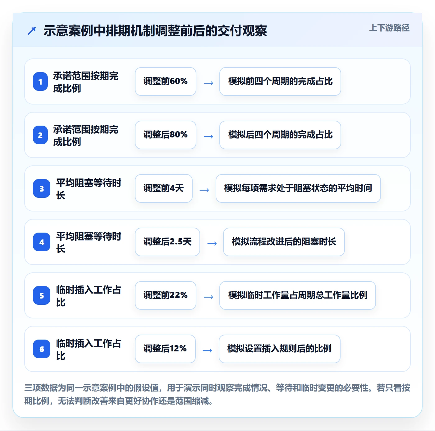Click 平均阻塞等待时长 label in row 3

pyautogui.click(x=89, y=189)
